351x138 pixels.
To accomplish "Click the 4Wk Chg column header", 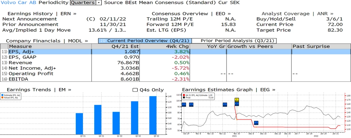I will coord(165,46).
